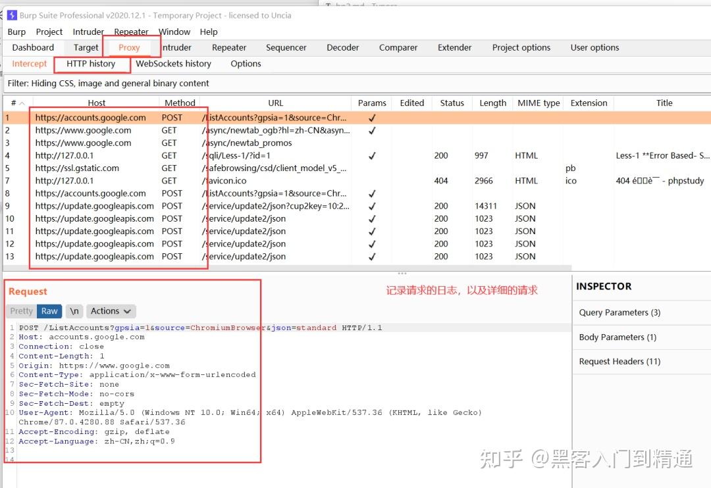Click Params checkmark of request 4
This screenshot has height=488, width=711.
click(x=372, y=155)
